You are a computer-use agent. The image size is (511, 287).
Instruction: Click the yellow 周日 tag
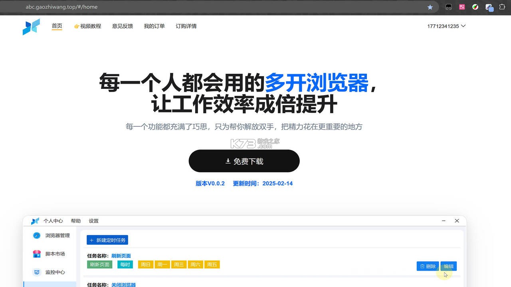click(146, 265)
